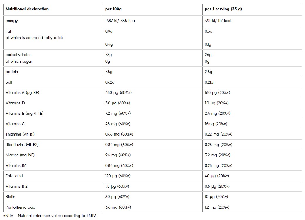Viewport: 305px width, 220px height.
Task: Click the "Thiamine (vit. B1)" row label
Action: pos(22,134)
